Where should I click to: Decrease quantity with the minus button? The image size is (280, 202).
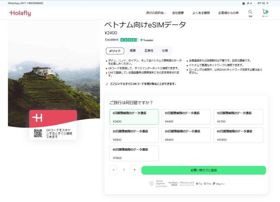pos(114,170)
